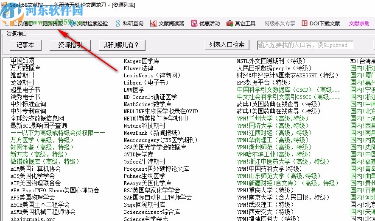The width and height of the screenshot is (375, 221).
Task: Open 更新资源 menu item
Action: pos(53,23)
